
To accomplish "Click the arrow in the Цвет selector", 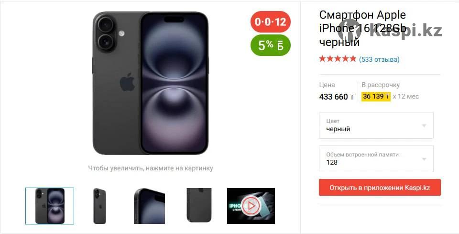I will click(424, 126).
